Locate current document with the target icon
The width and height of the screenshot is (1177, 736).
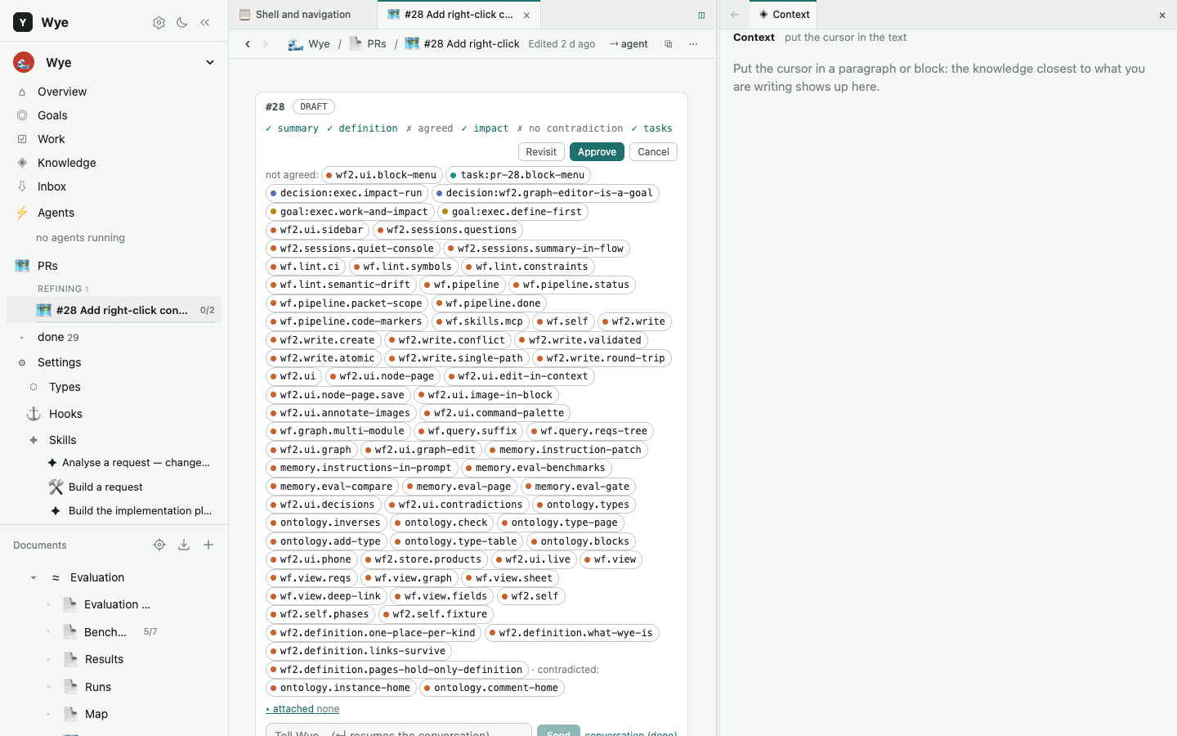[159, 545]
